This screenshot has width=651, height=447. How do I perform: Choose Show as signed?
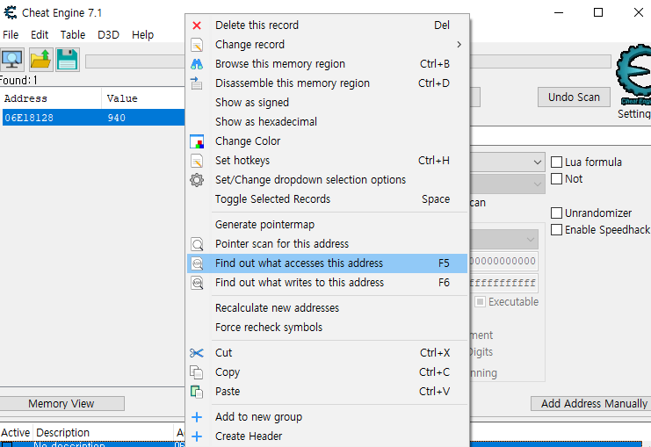pos(327,103)
